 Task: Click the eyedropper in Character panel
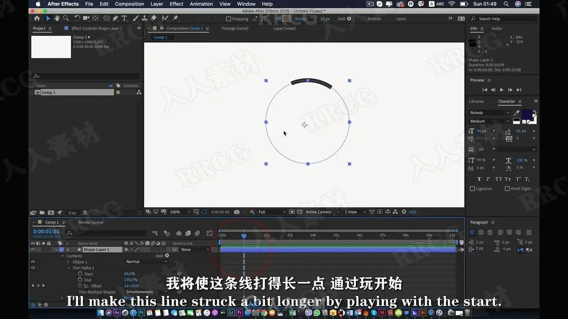pyautogui.click(x=516, y=113)
